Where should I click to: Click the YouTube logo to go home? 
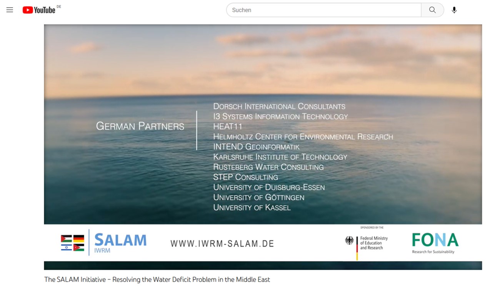click(x=39, y=10)
